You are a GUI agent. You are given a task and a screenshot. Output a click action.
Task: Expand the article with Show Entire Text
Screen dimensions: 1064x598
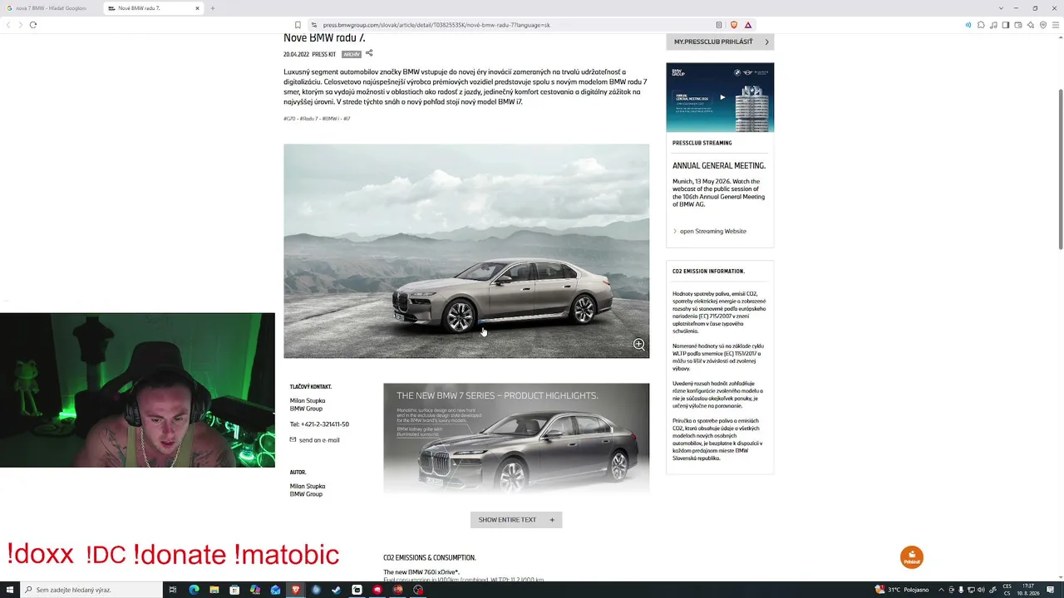(x=516, y=520)
